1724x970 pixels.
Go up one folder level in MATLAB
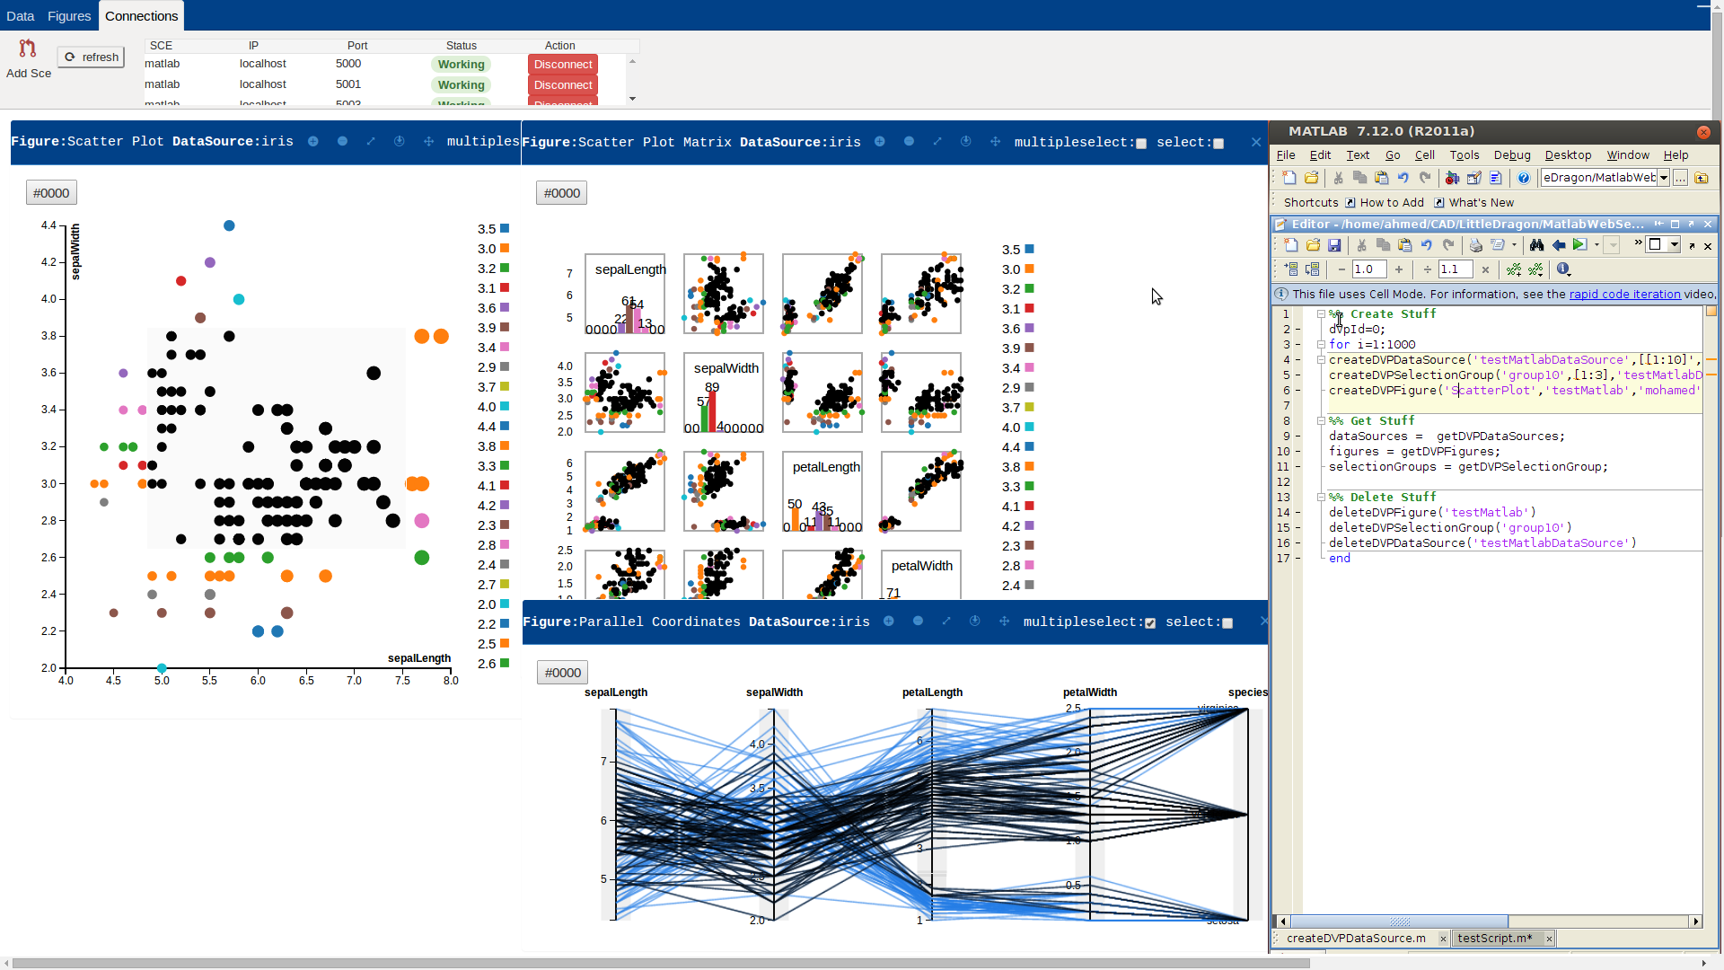click(1702, 178)
